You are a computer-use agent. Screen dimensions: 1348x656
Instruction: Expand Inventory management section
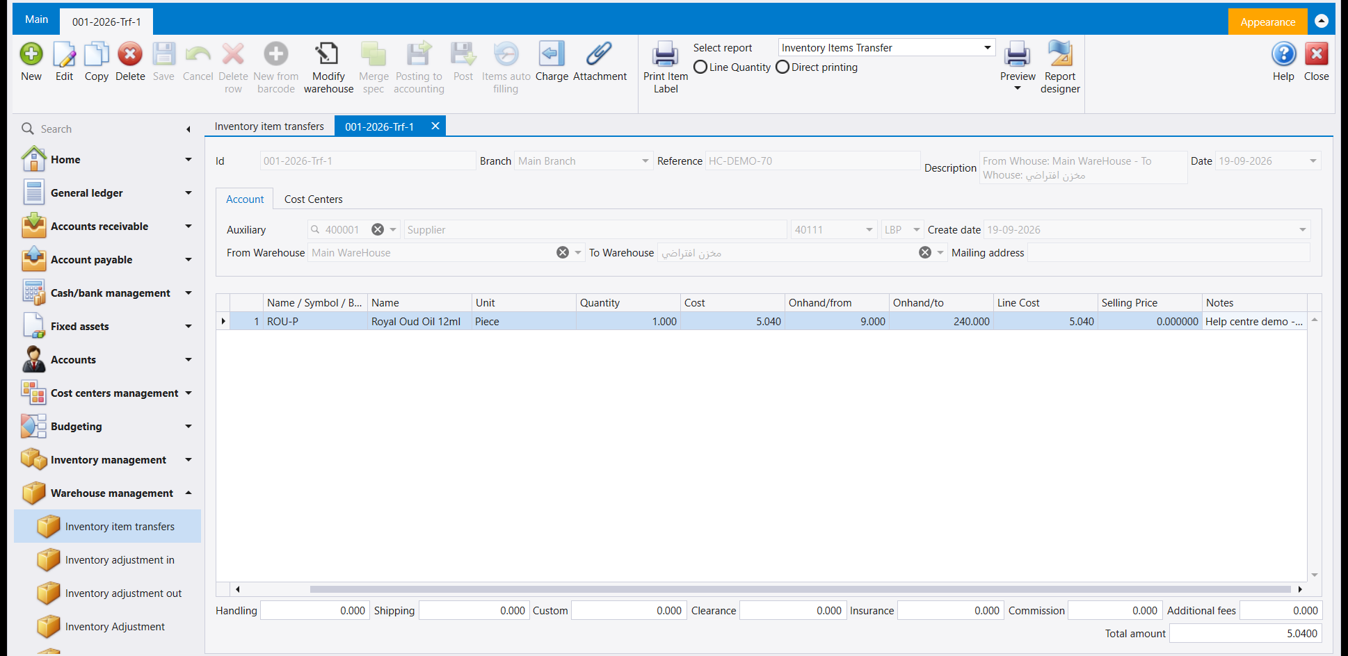point(188,460)
